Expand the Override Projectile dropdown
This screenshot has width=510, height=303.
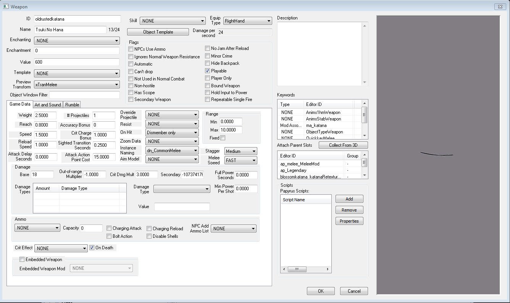click(172, 115)
